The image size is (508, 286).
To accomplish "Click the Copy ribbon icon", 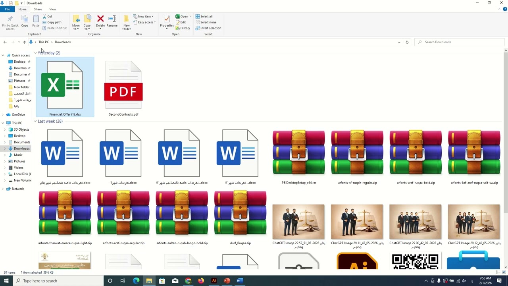I will pyautogui.click(x=25, y=21).
